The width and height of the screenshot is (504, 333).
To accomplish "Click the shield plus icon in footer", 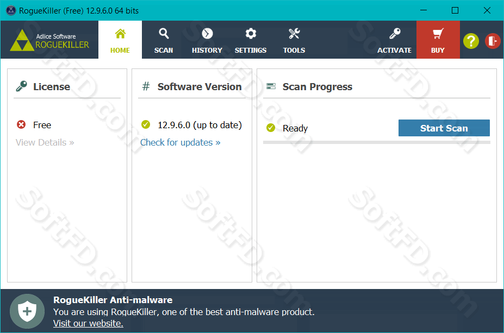I will pos(27,311).
